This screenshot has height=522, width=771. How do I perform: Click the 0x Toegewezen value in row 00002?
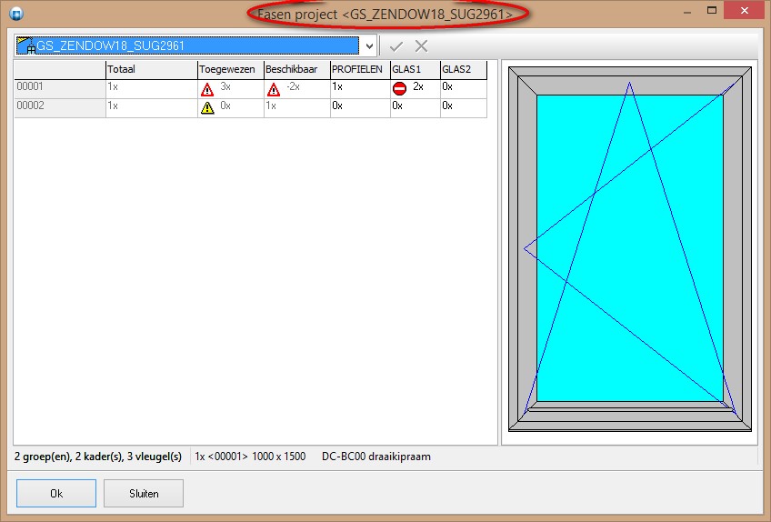click(225, 105)
